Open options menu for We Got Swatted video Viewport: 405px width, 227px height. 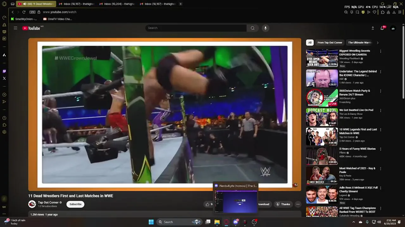pyautogui.click(x=381, y=110)
